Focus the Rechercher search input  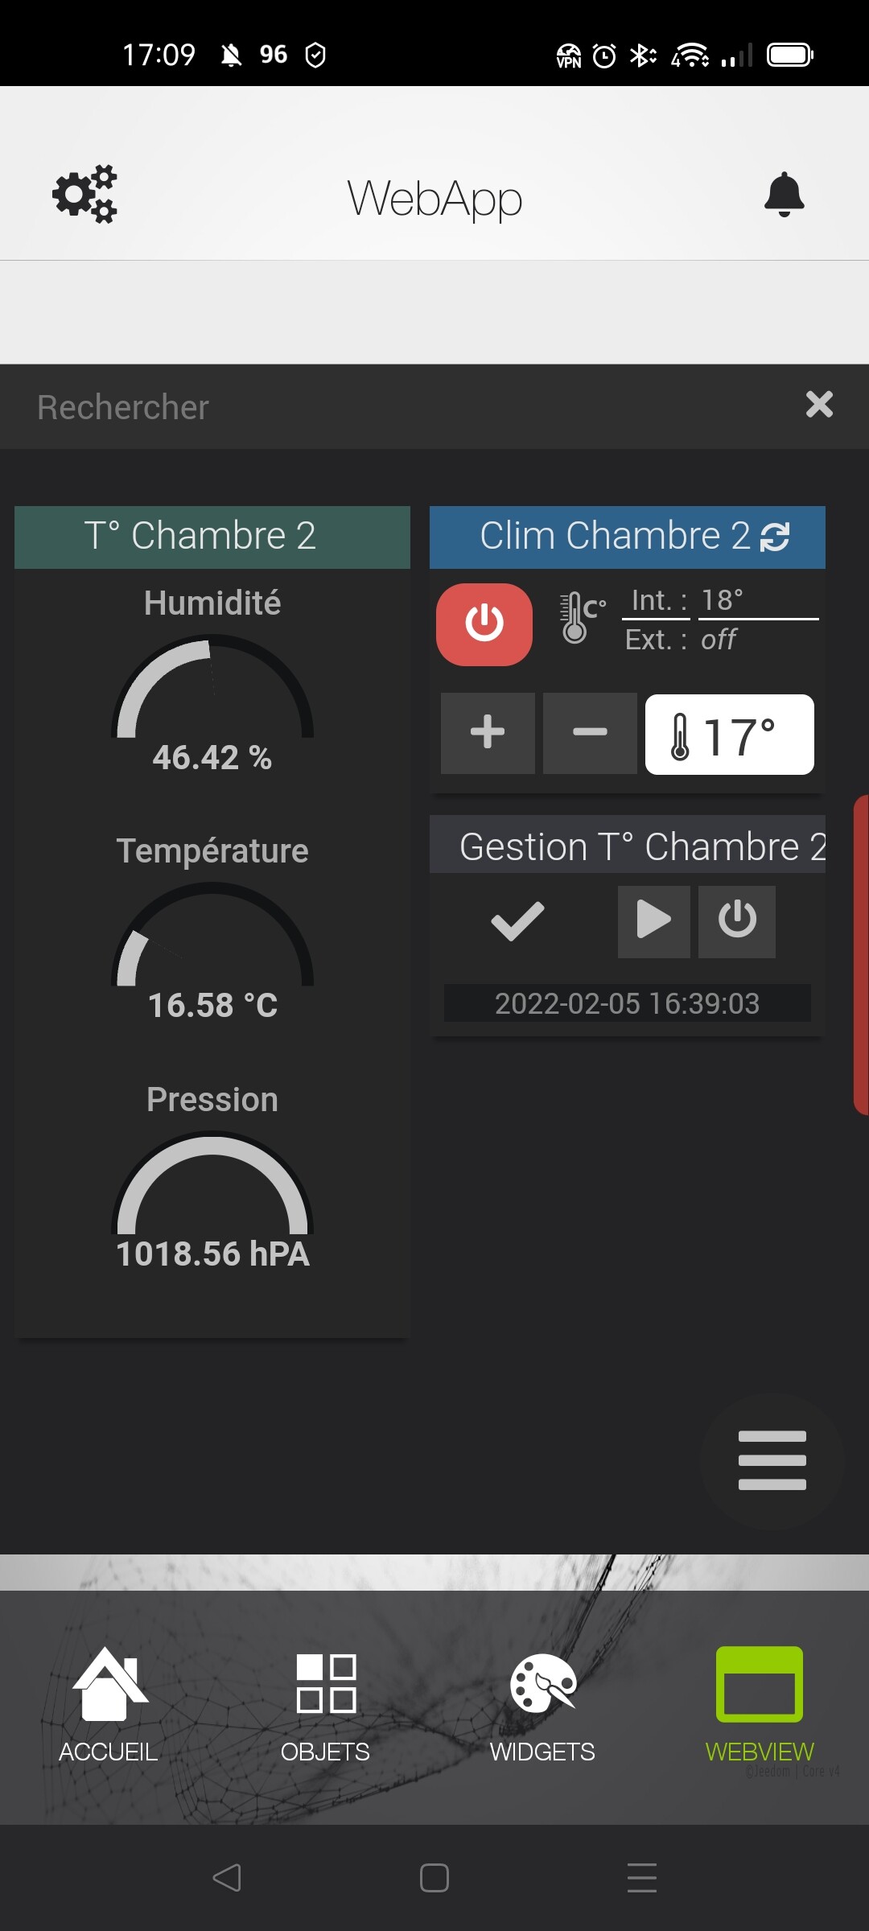point(402,407)
